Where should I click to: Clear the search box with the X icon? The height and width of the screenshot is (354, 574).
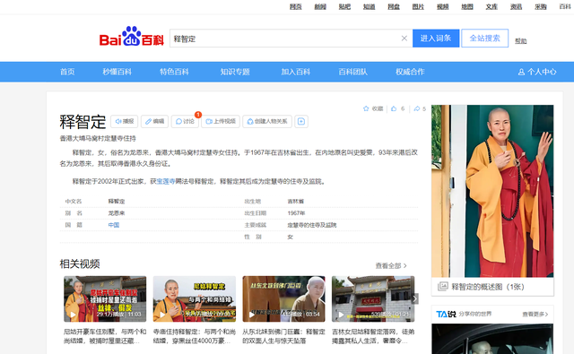404,39
